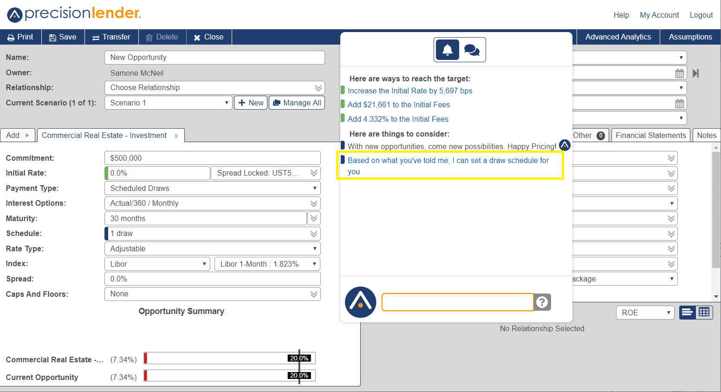Viewport: 721px width, 392px height.
Task: Open the Payment Type Scheduled Draws dropdown
Action: point(213,188)
